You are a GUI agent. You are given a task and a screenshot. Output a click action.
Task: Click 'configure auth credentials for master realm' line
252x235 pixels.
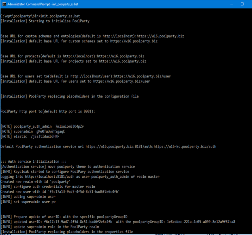pos(48,187)
